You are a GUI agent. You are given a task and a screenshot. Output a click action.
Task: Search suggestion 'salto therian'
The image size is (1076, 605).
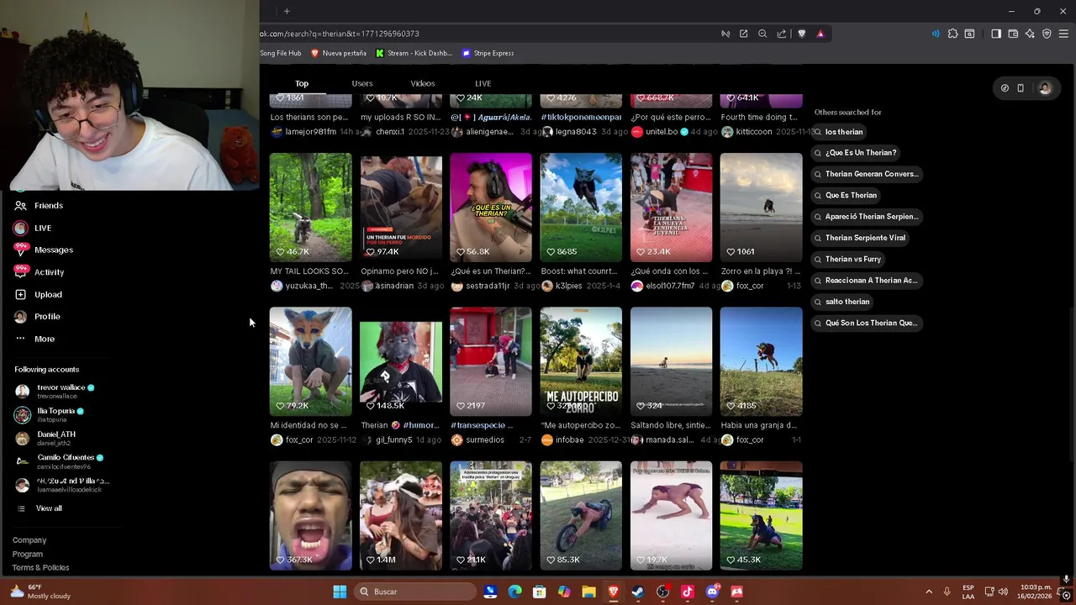point(841,302)
